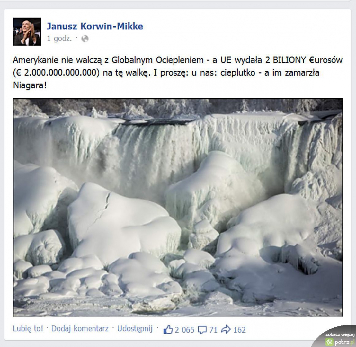The image size is (356, 347).
Task: Open Janusz Korwin-Mikke's profile picture
Action: 27,31
